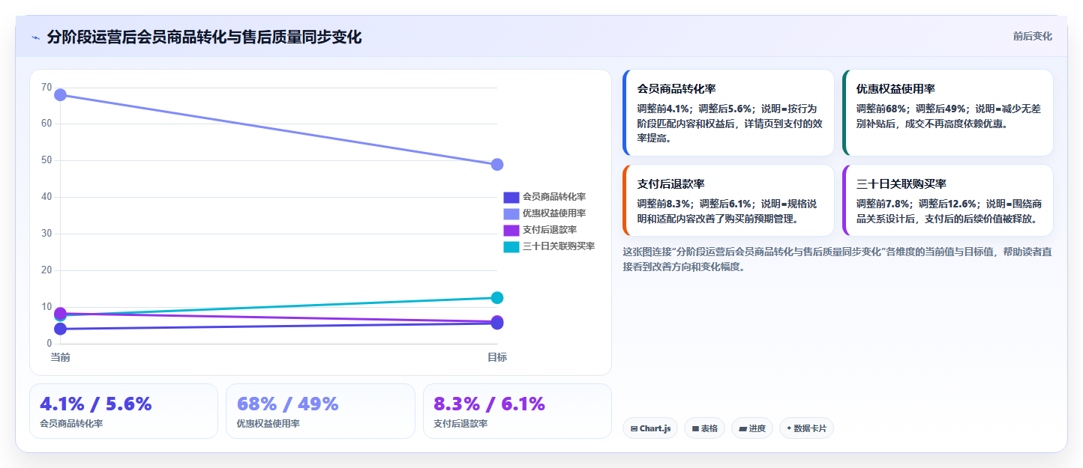Click the 前后变化 label in header

tap(1032, 36)
